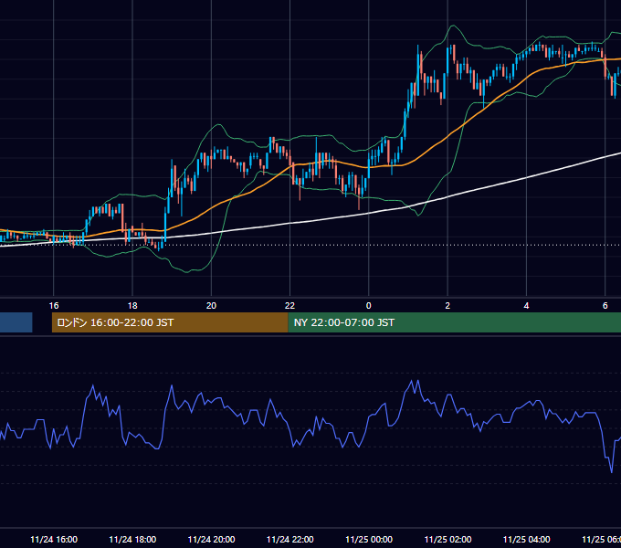Viewport: 621px width, 548px height.
Task: Click the NY 22:00-07:00 JST session bar
Action: [x=454, y=322]
